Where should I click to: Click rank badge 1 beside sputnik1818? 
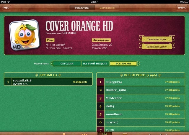(8, 82)
